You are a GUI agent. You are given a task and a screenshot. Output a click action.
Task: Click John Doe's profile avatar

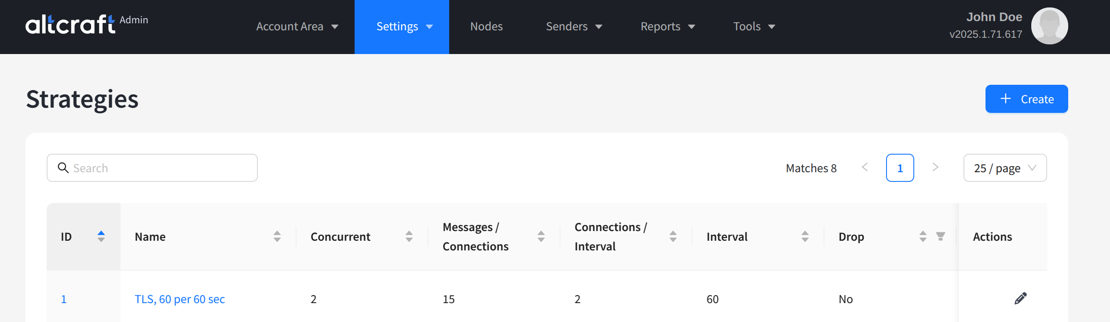[x=1049, y=26]
